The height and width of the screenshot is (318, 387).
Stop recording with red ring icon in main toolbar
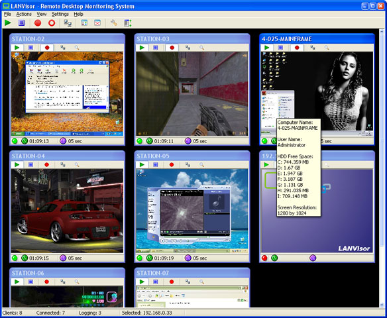click(52, 23)
